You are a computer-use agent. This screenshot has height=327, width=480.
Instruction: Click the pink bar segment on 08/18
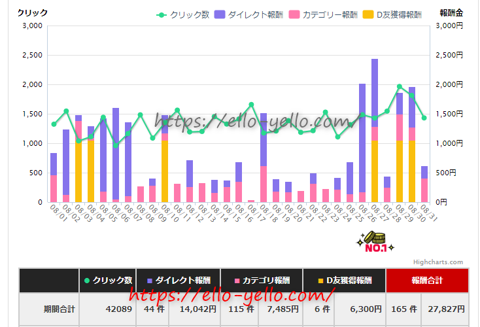tap(264, 183)
